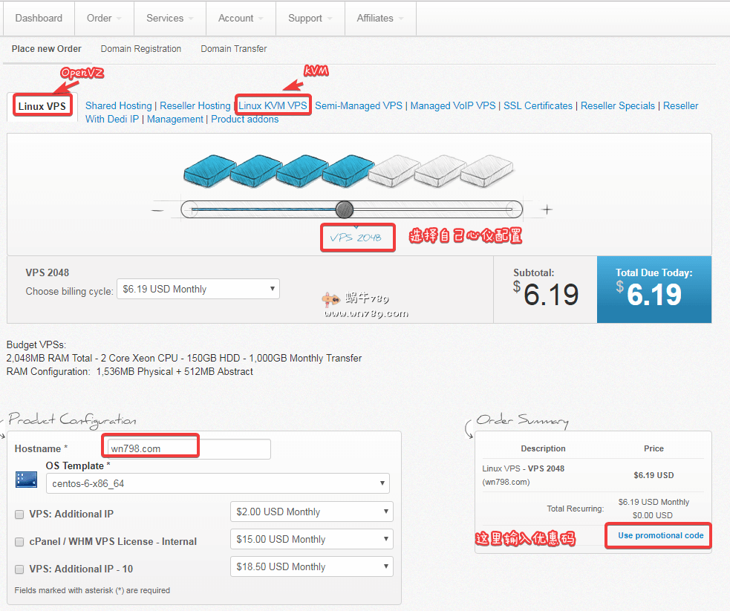Click the plus icon right of slider

tap(547, 210)
